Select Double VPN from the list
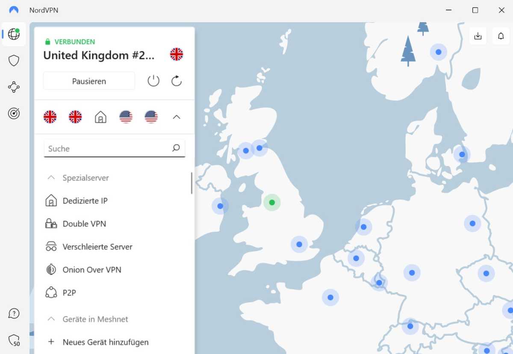This screenshot has width=513, height=354. coord(84,224)
